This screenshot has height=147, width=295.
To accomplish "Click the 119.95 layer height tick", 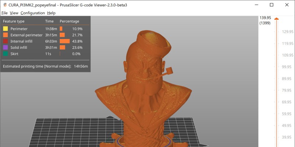I will tap(288, 43).
